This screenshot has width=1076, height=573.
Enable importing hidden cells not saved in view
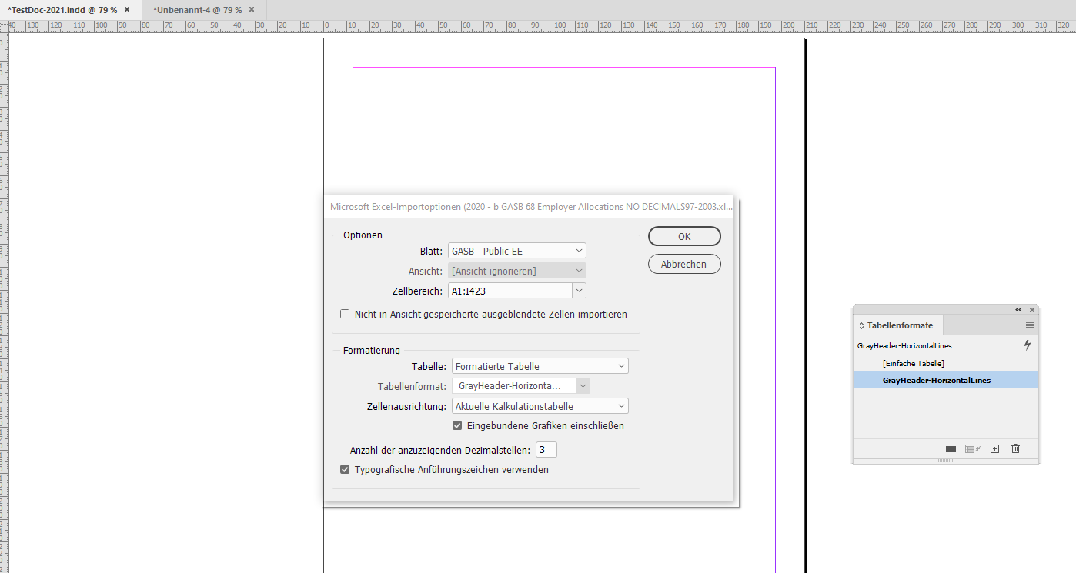344,314
